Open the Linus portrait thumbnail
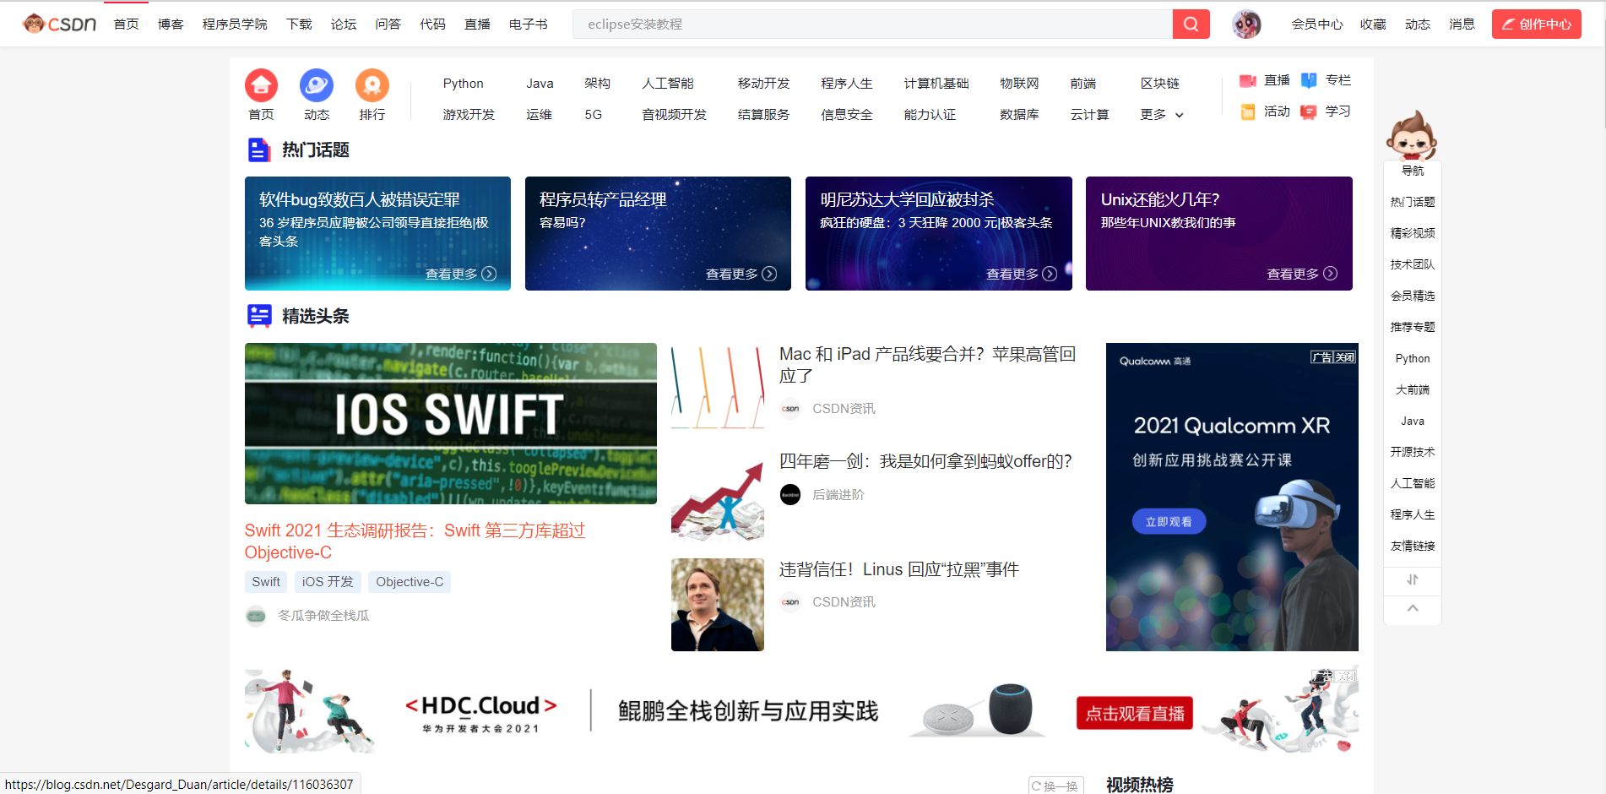Image resolution: width=1606 pixels, height=794 pixels. 718,605
